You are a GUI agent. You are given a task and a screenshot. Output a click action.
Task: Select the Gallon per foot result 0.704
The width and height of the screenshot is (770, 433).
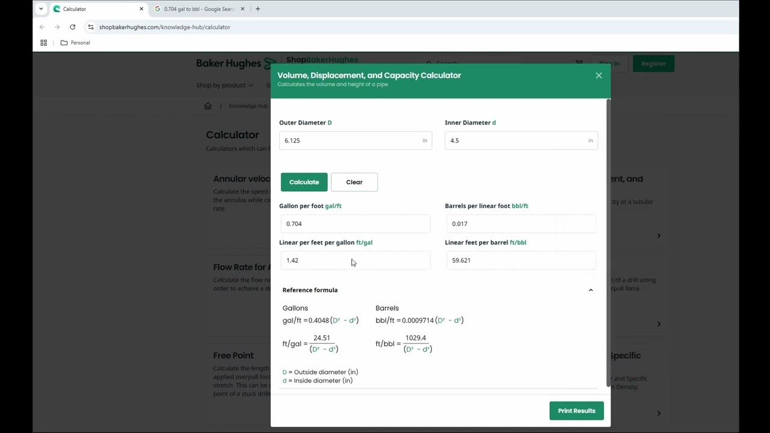pos(356,224)
